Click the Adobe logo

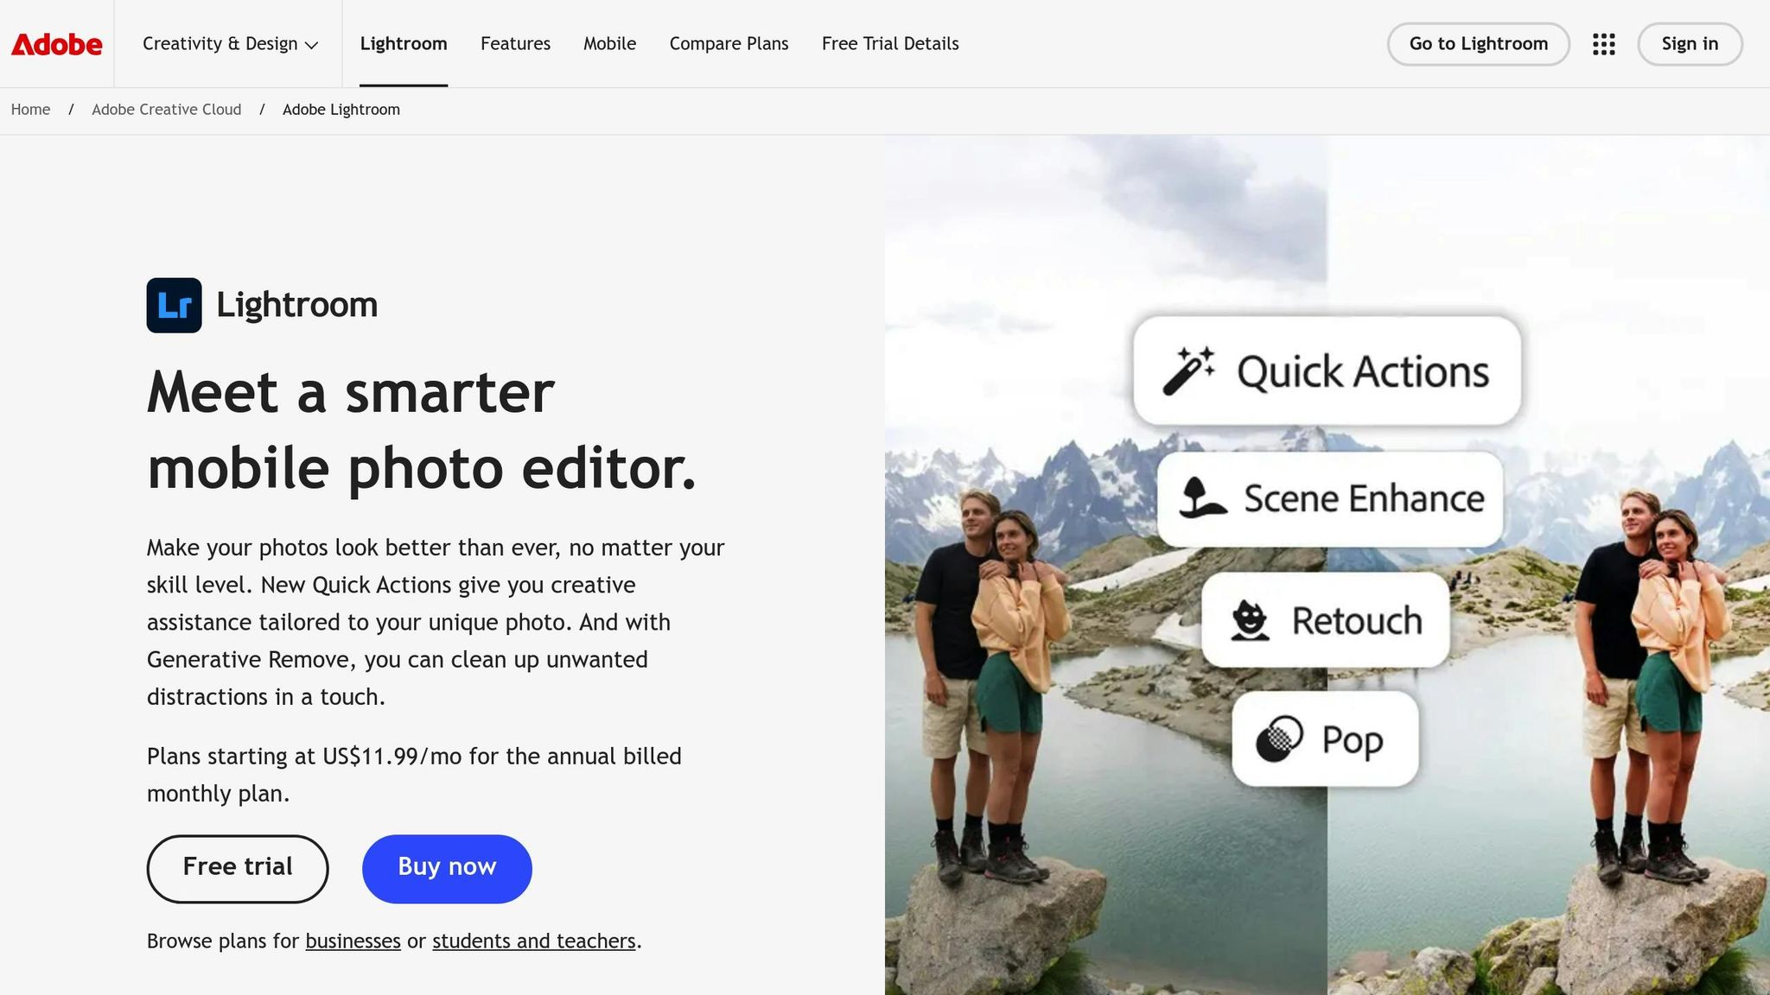[56, 44]
